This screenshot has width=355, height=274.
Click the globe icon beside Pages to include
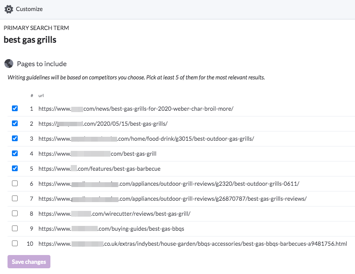click(9, 64)
